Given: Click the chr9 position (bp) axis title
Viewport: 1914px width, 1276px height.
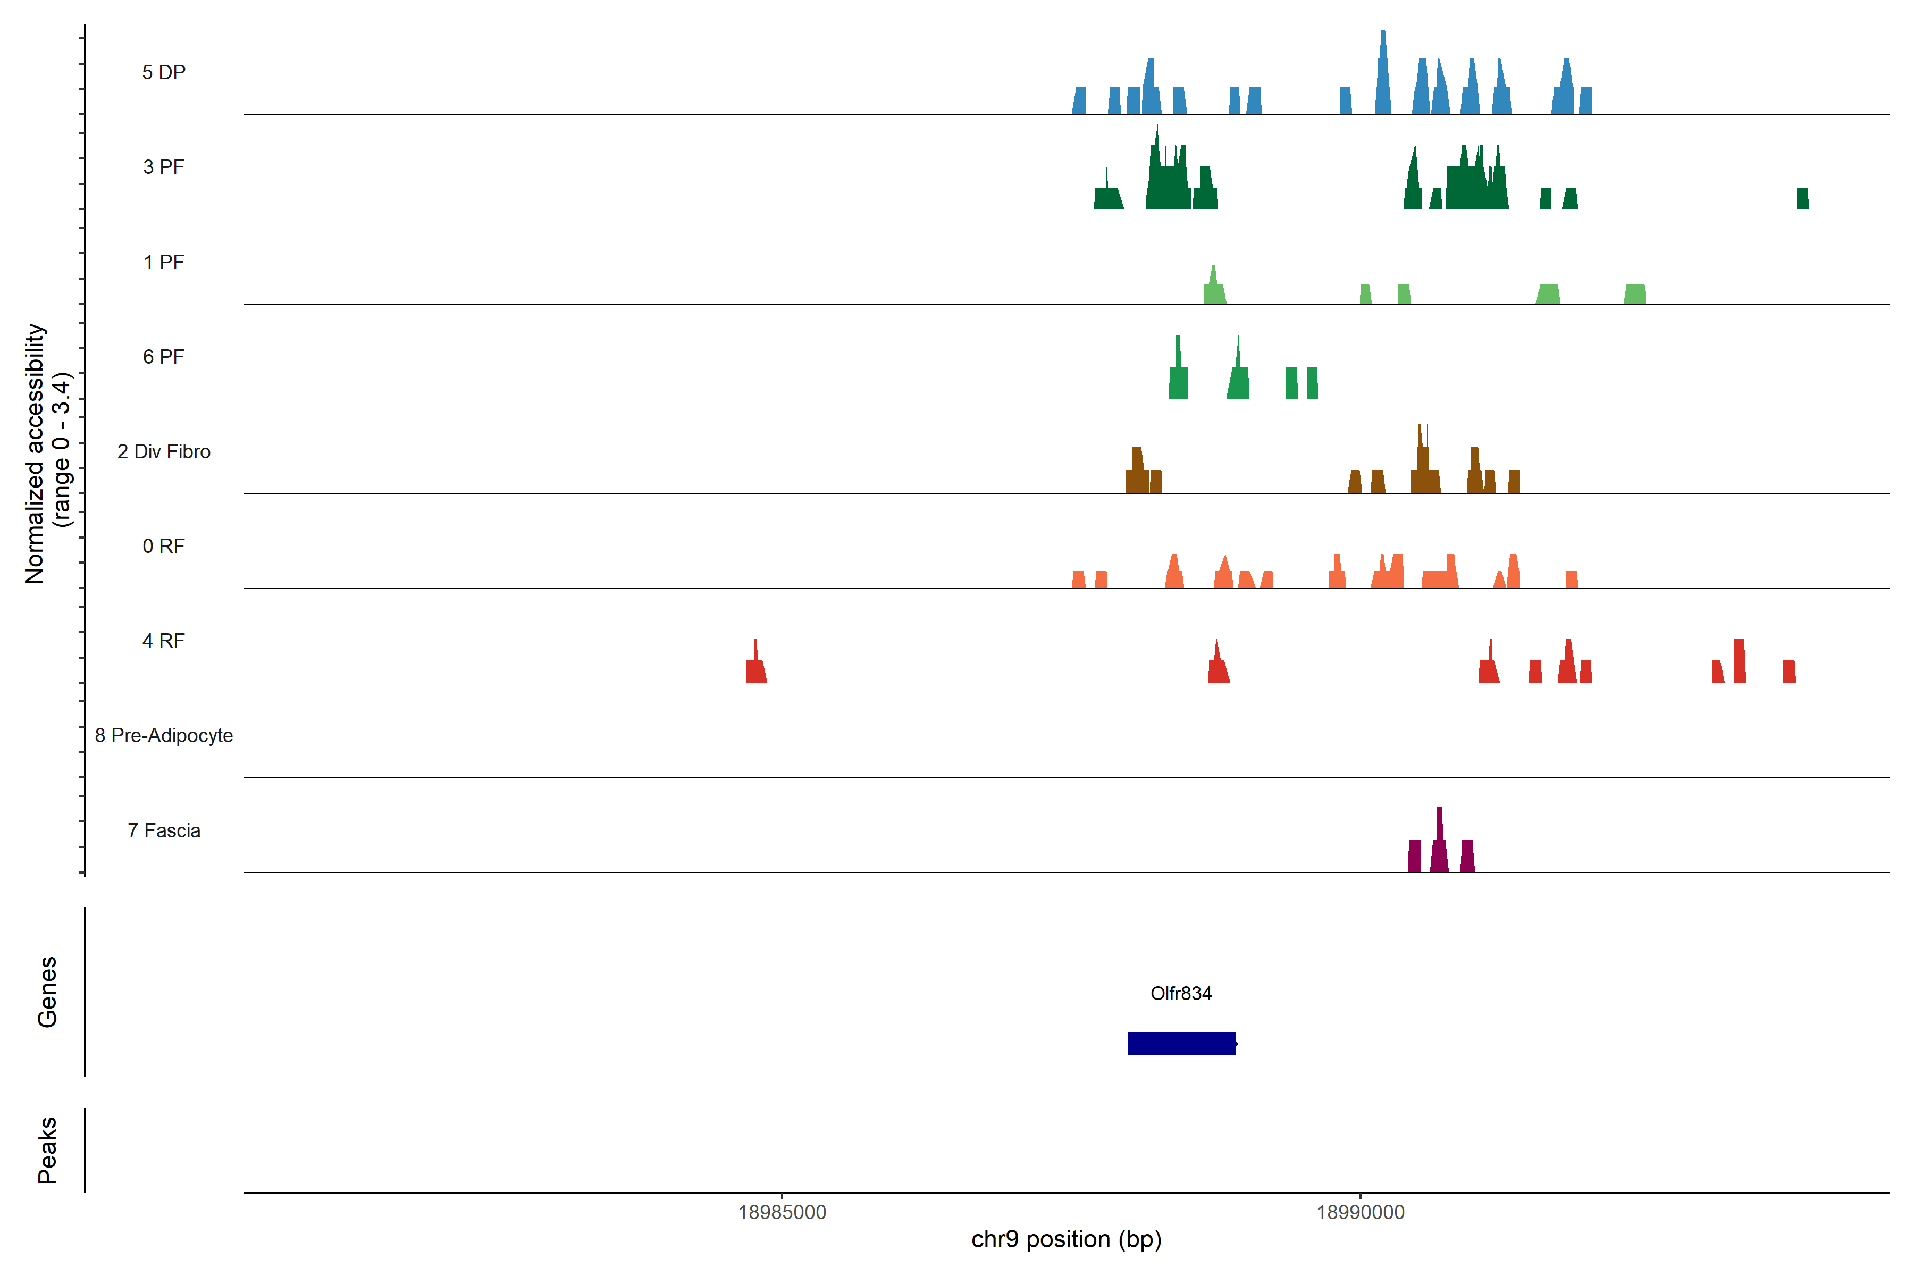Looking at the screenshot, I should [1066, 1239].
